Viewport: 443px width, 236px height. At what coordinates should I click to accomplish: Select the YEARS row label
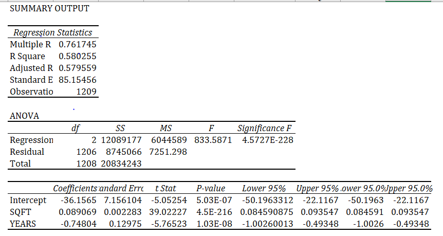point(23,224)
